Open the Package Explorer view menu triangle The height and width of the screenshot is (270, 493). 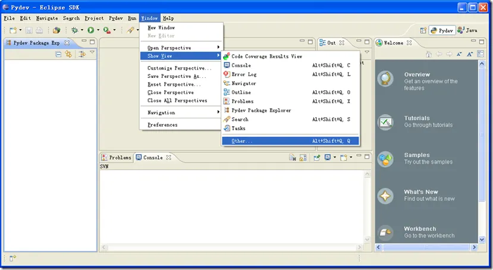click(x=92, y=52)
